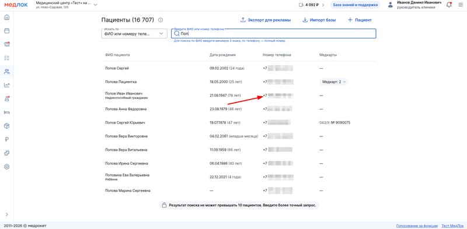Image resolution: width=467 pixels, height=229 pixels.
Task: Open the analytics chart sidebar icon
Action: pyautogui.click(x=6, y=85)
